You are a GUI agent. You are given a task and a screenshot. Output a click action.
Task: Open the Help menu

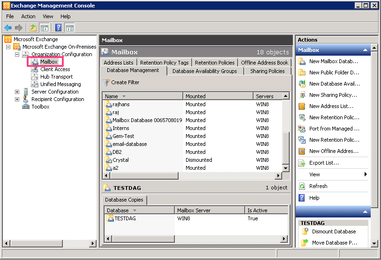coord(65,16)
